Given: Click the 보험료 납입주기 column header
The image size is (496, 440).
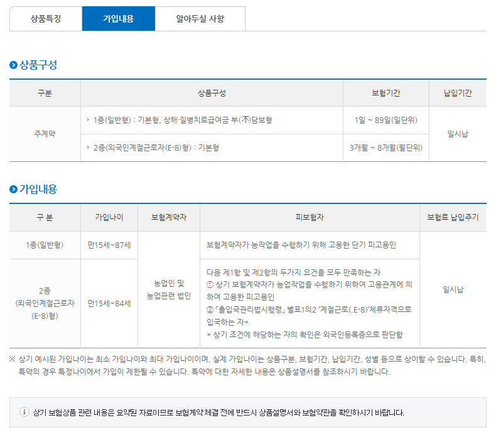Looking at the screenshot, I should point(453,217).
